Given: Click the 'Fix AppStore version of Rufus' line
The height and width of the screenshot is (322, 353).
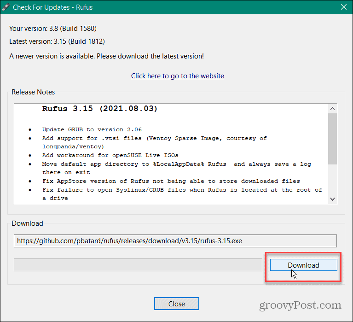Looking at the screenshot, I should point(171,181).
